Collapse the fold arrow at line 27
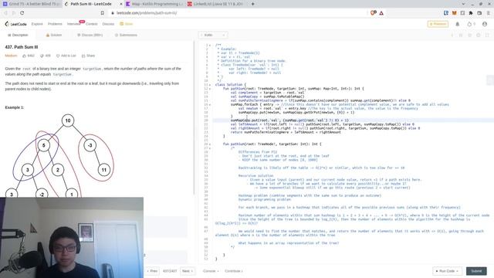 click(x=210, y=148)
